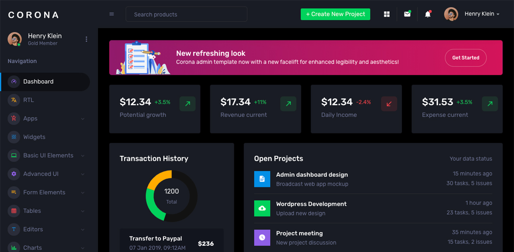Click the blue document icon for Admin dashboard design

point(262,179)
